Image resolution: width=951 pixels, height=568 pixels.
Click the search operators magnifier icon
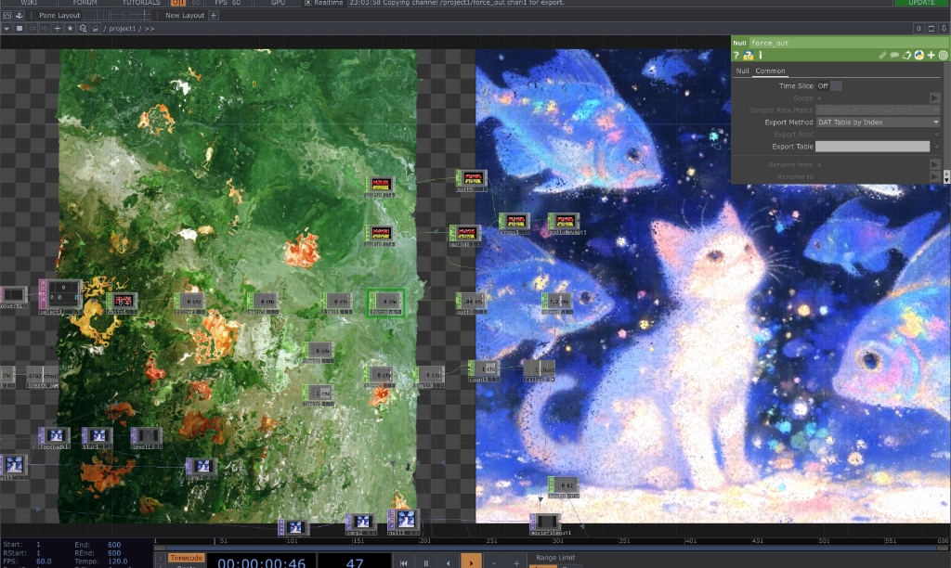tap(83, 29)
